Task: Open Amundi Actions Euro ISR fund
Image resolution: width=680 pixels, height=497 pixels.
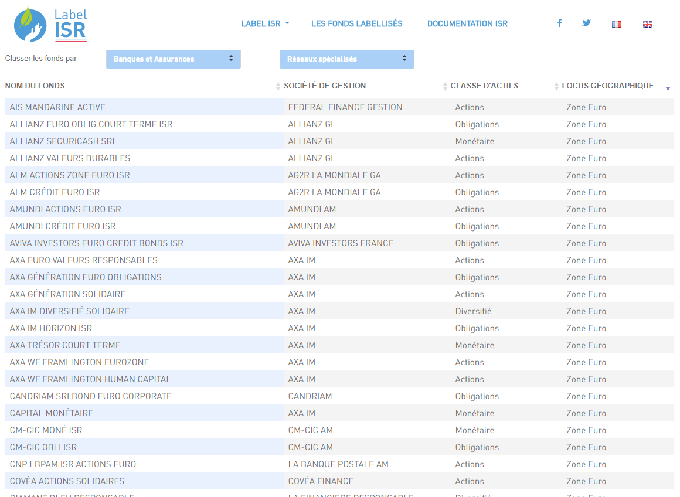Action: (x=66, y=209)
